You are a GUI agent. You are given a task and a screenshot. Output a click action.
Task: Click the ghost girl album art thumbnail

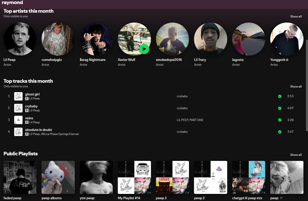point(18,96)
